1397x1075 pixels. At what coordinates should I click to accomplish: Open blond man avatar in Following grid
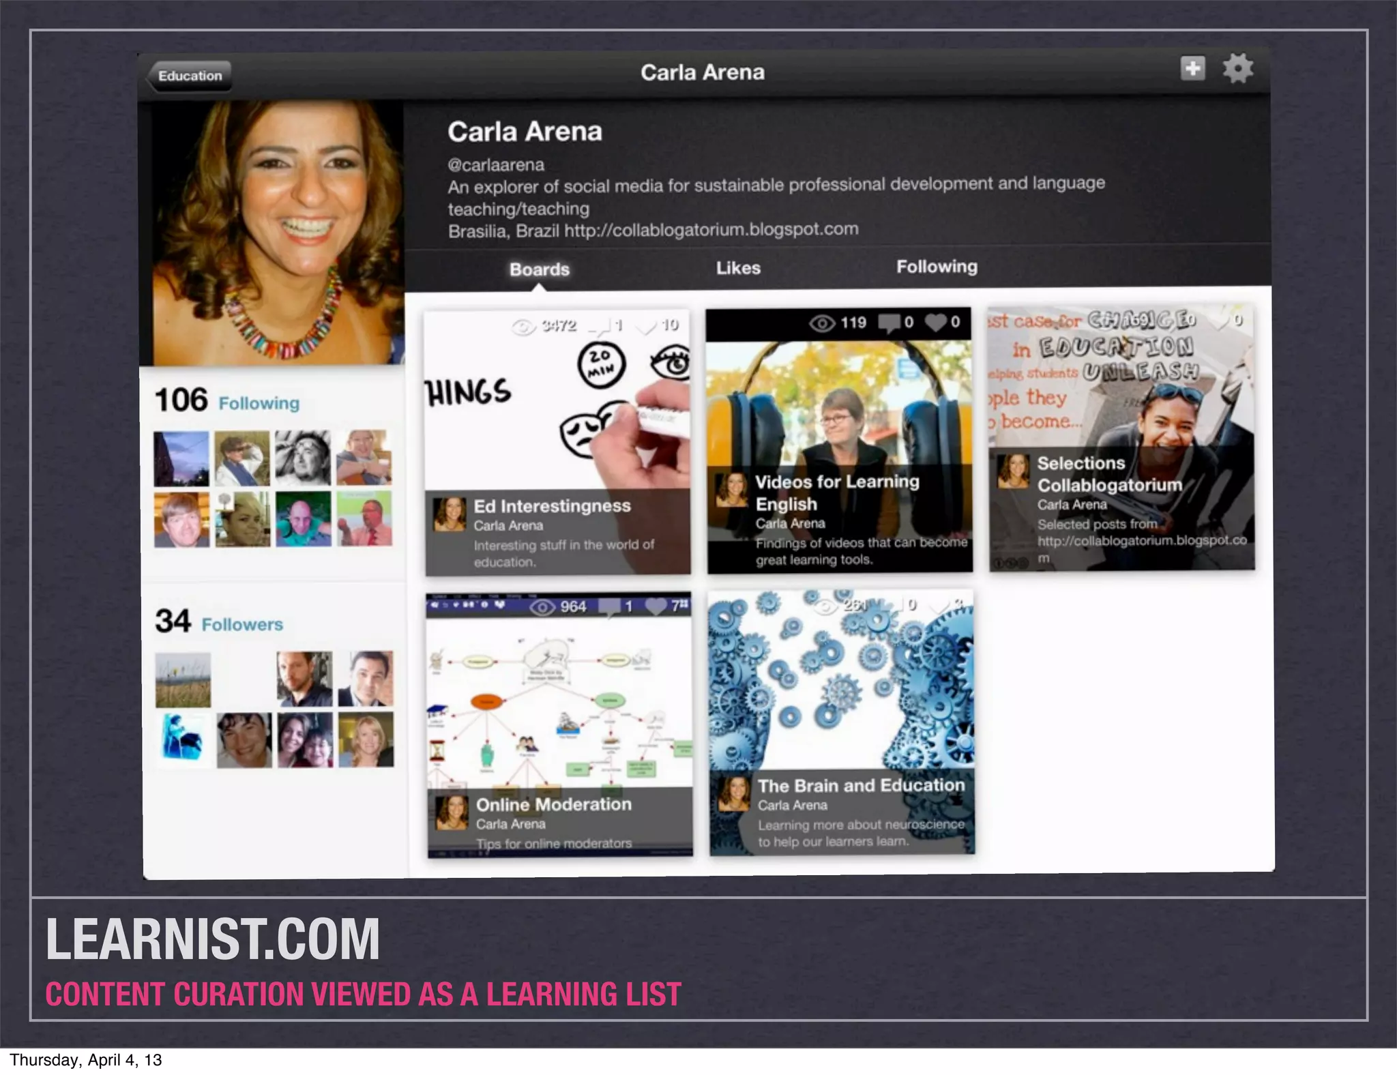[181, 520]
